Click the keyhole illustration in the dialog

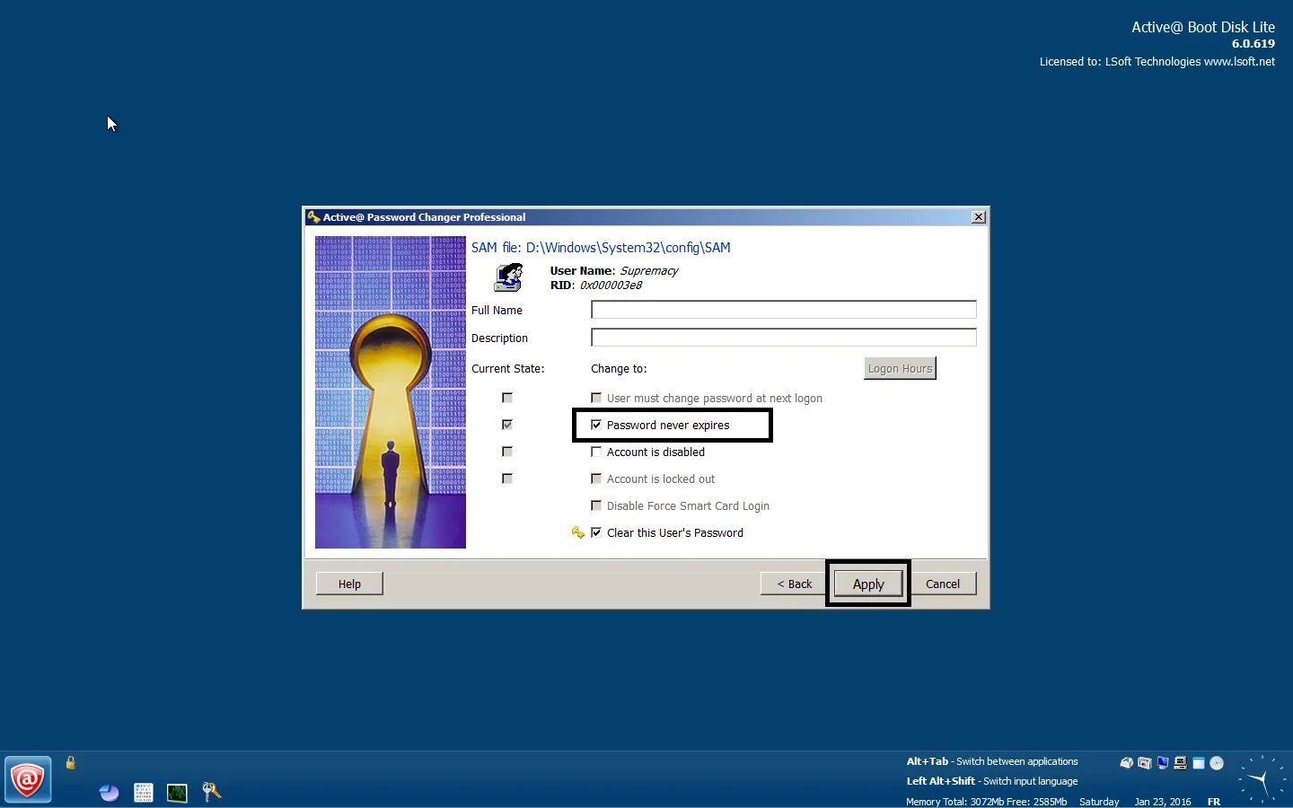(391, 392)
